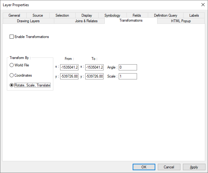This screenshot has height=173, width=208.
Task: Click the From x coordinate field
Action: click(x=69, y=67)
